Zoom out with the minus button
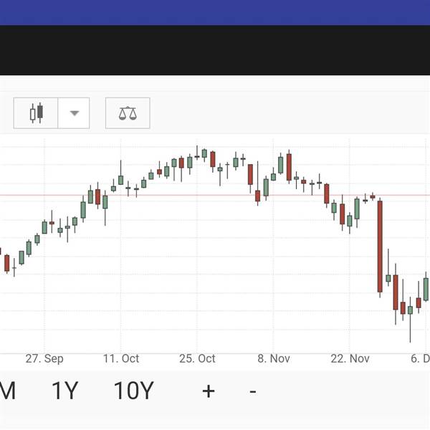The width and height of the screenshot is (430, 430). 253,391
